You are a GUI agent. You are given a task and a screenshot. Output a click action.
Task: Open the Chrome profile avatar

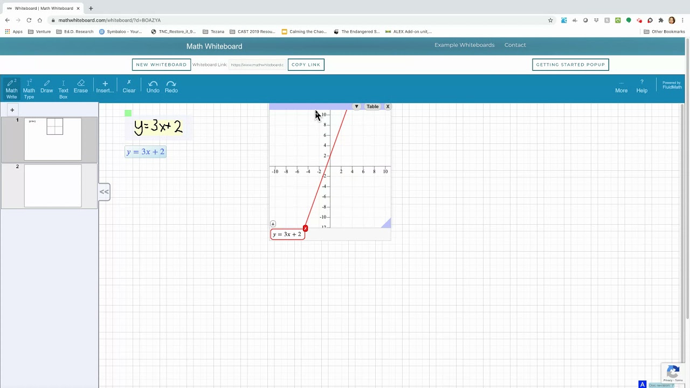point(672,20)
